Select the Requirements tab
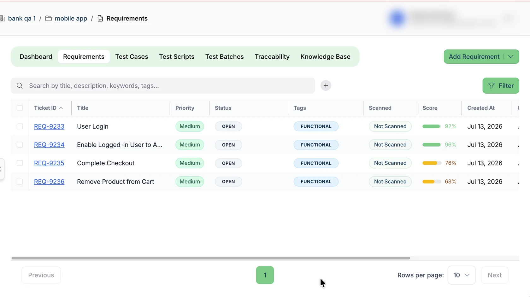530x297 pixels. 84,57
